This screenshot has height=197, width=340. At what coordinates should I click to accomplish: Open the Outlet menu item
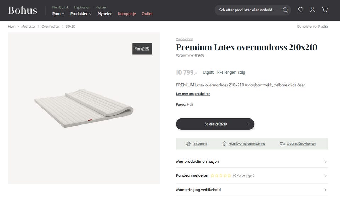click(x=147, y=14)
